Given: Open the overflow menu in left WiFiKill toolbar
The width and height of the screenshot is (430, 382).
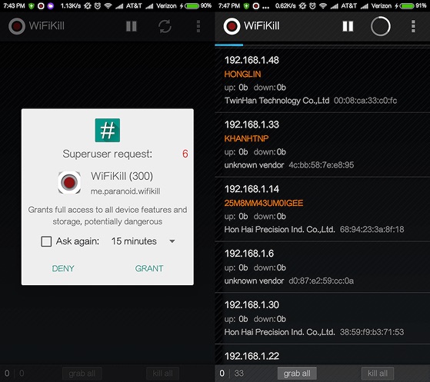Looking at the screenshot, I should (x=198, y=26).
